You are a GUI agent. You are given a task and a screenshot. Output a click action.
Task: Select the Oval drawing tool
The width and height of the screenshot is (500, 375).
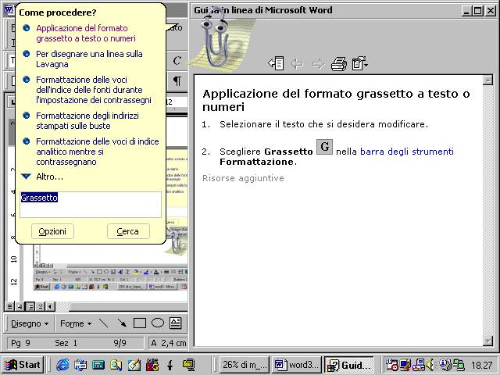pyautogui.click(x=158, y=323)
